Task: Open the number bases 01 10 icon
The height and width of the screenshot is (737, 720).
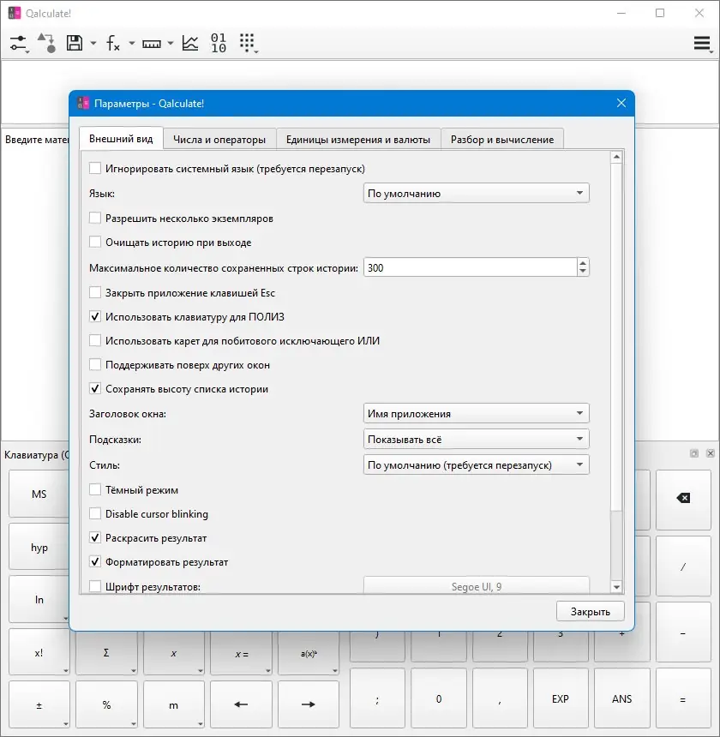Action: pyautogui.click(x=218, y=43)
